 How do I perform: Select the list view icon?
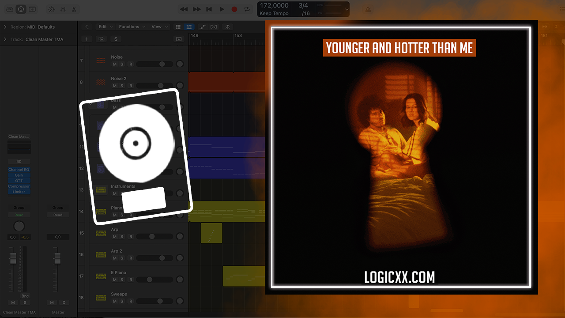189,27
